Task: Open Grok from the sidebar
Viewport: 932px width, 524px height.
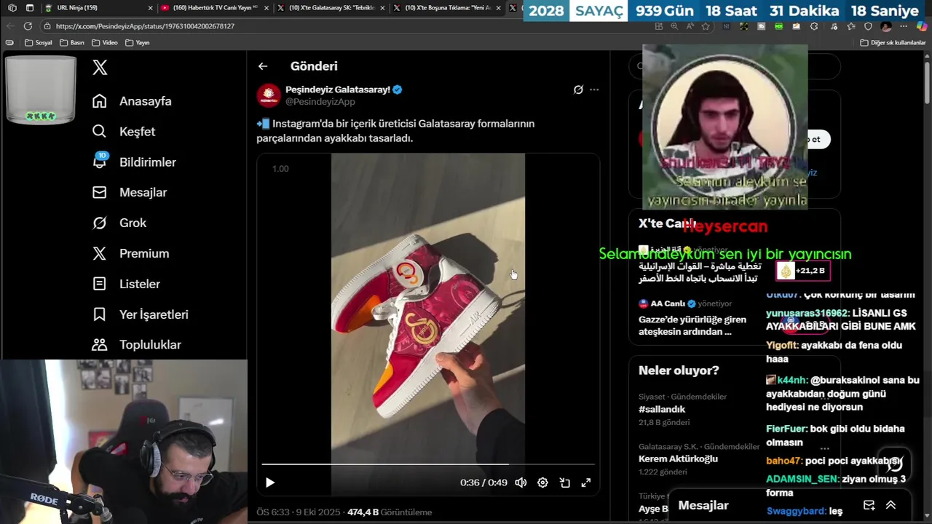Action: [x=119, y=223]
